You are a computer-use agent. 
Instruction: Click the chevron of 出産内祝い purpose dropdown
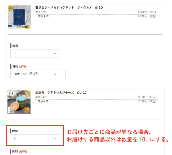coord(55,74)
